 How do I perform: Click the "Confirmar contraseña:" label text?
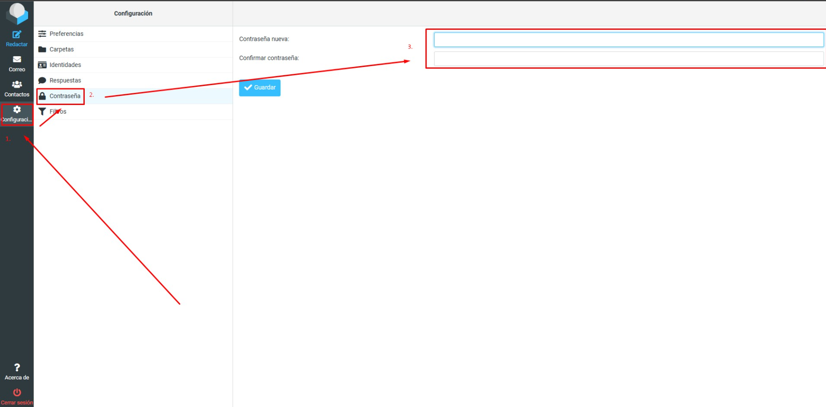click(x=269, y=58)
